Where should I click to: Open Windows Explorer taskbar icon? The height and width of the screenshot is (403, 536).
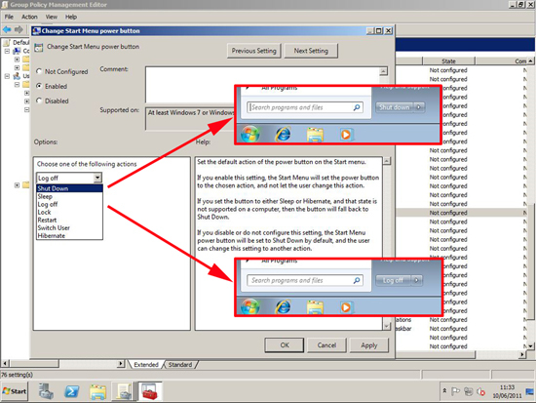97,391
